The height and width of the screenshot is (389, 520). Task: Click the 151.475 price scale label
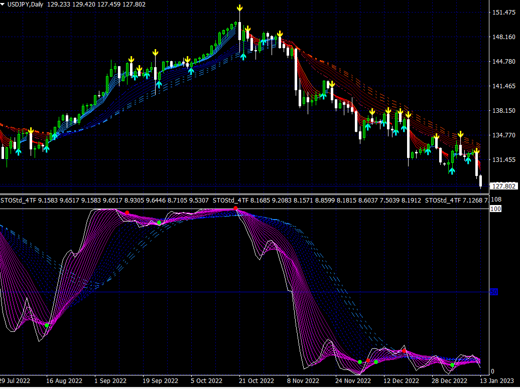pyautogui.click(x=504, y=13)
